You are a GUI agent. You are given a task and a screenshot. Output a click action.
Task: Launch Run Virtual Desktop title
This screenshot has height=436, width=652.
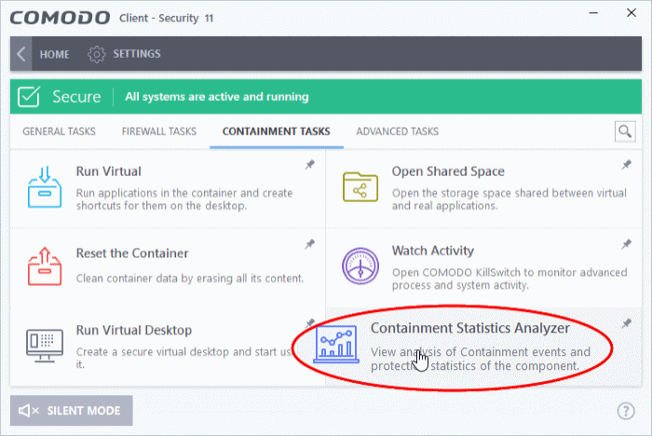134,331
